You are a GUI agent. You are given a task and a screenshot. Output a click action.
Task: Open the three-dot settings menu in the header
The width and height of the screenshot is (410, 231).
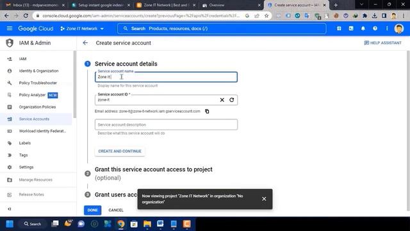(x=387, y=28)
